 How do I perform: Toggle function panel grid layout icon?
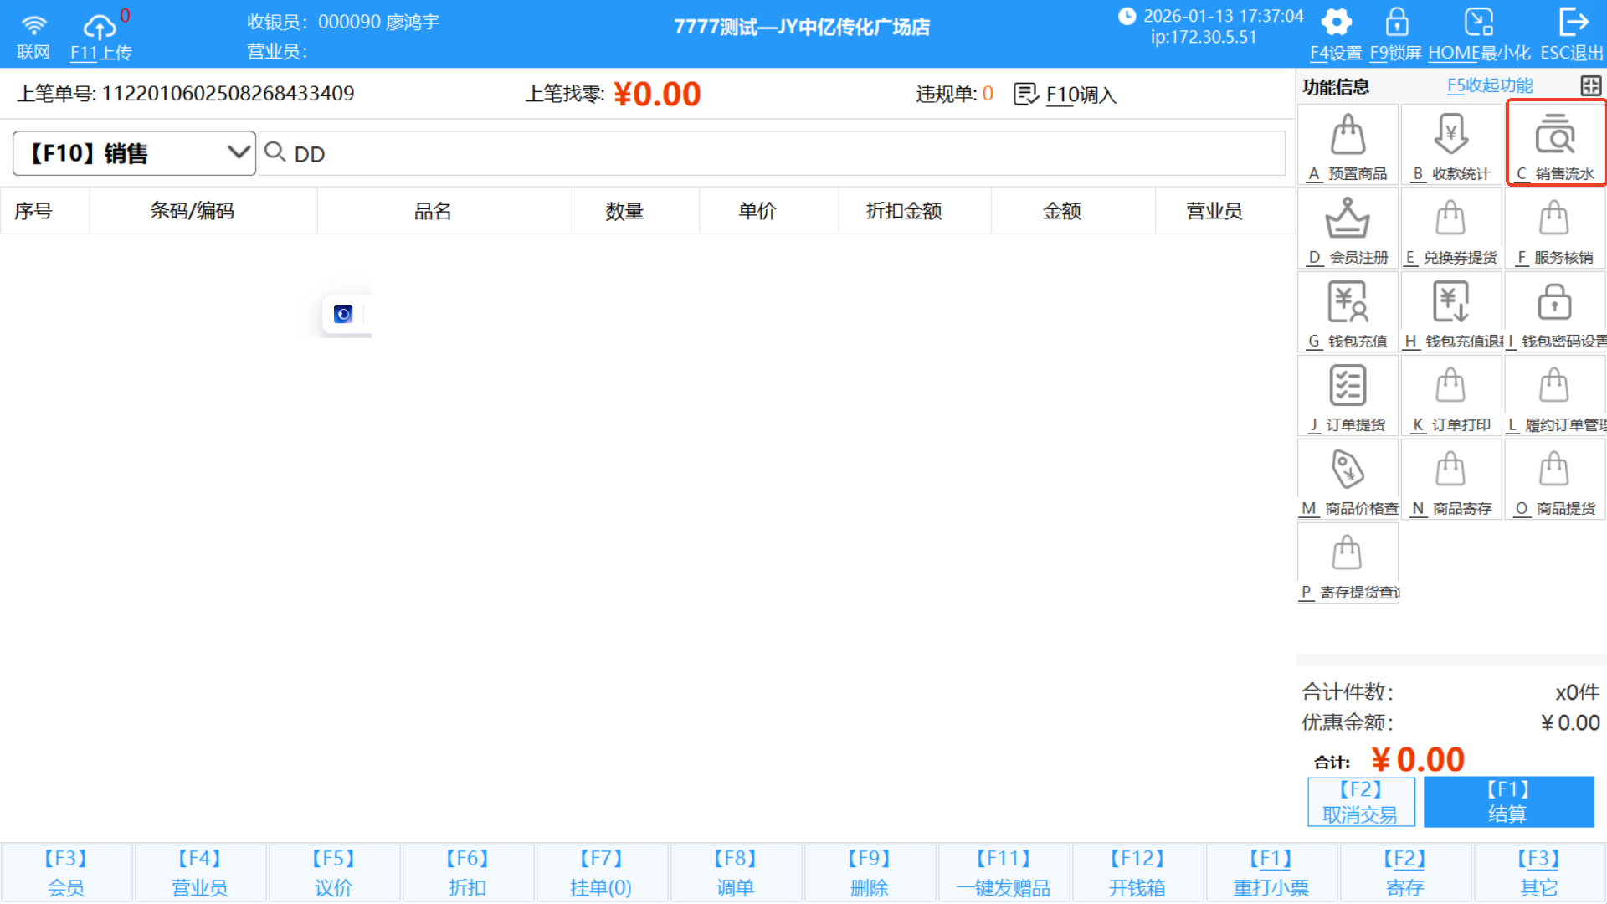coord(1590,85)
